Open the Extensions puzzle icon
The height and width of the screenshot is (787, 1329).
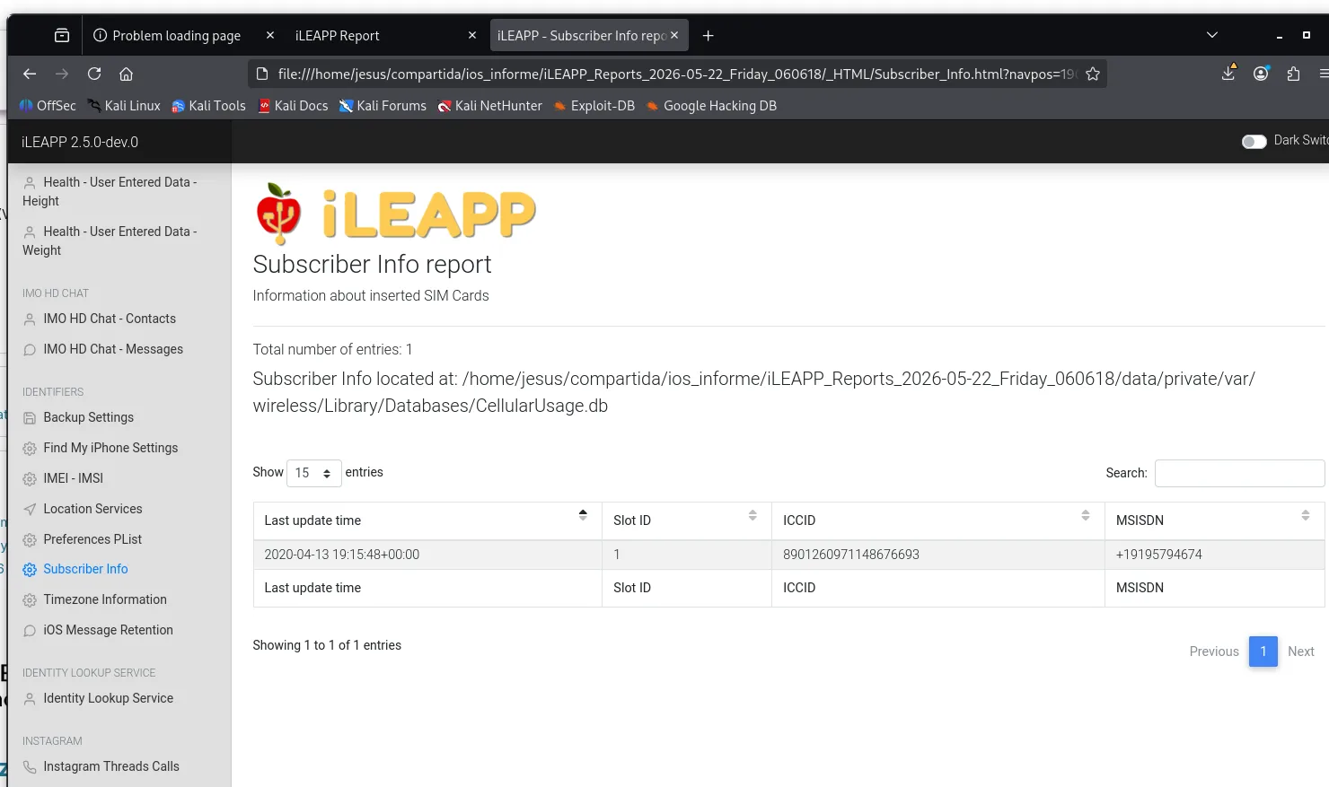click(1293, 74)
